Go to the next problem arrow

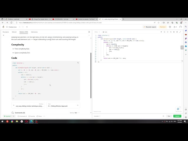(23, 27)
